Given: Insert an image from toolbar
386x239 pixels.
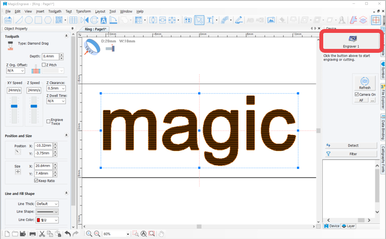Looking at the screenshot, I should click(271, 20).
